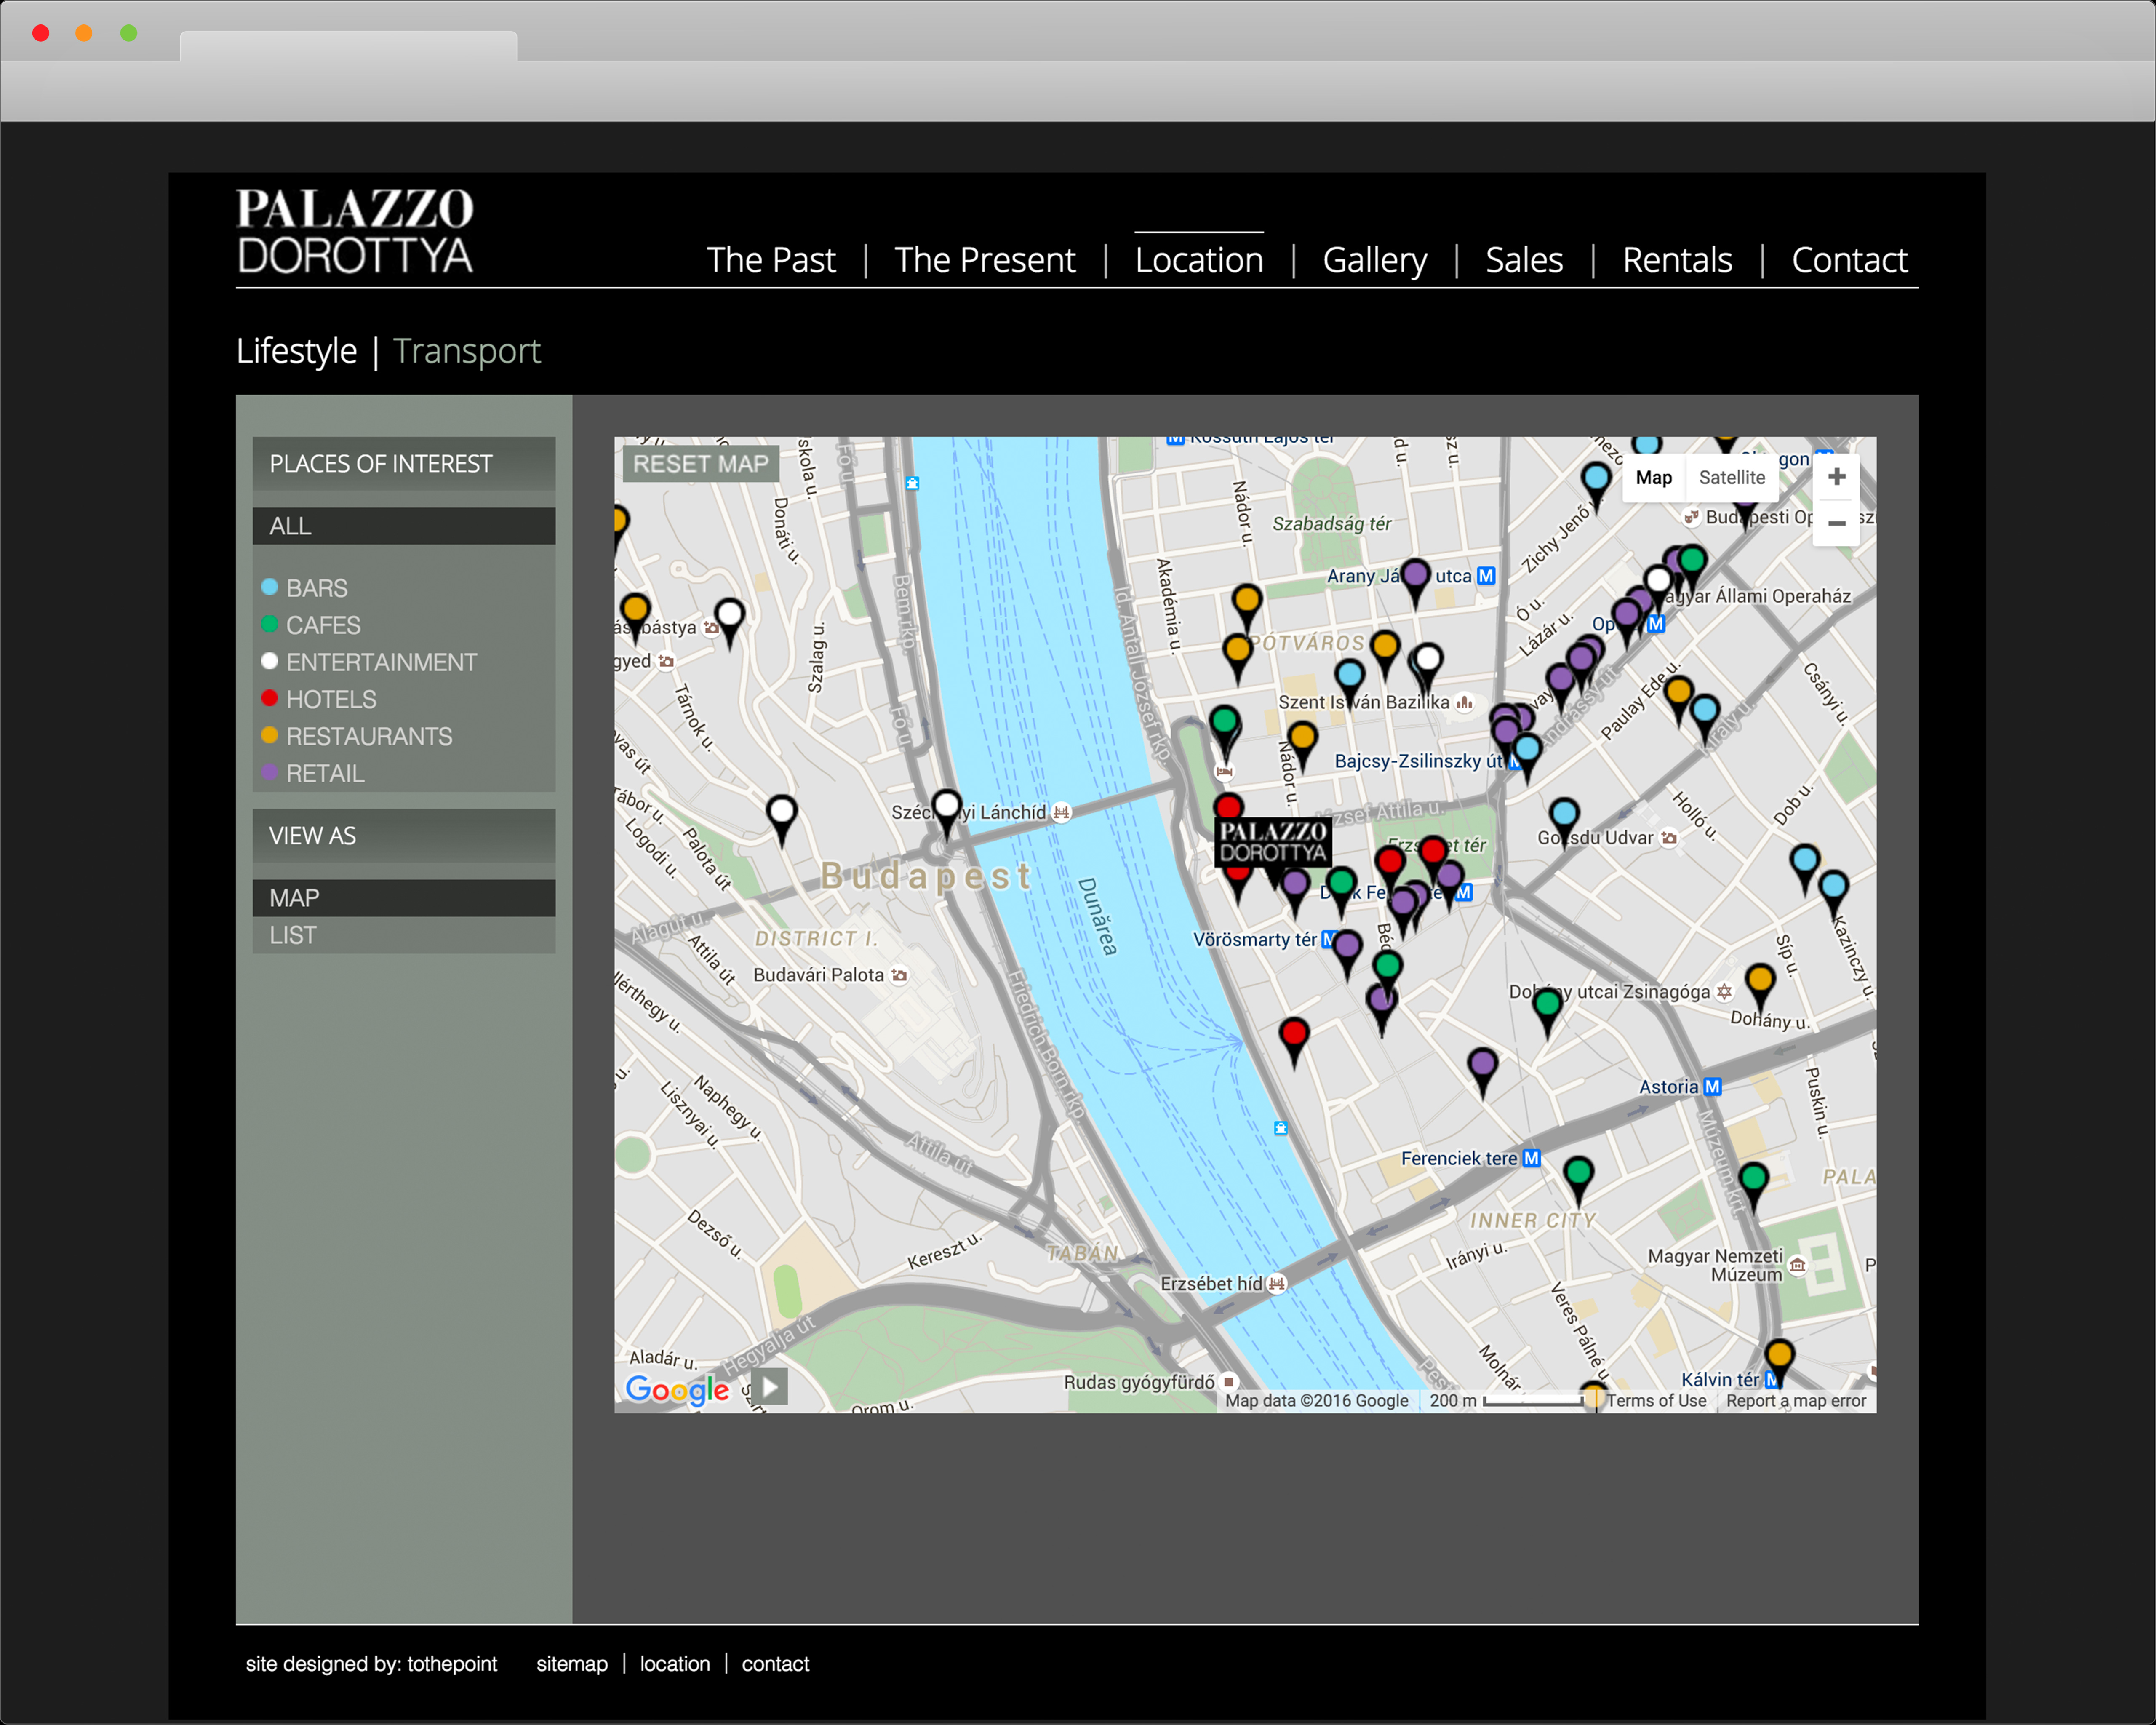
Task: Click the Places of Interest panel header
Action: click(404, 464)
